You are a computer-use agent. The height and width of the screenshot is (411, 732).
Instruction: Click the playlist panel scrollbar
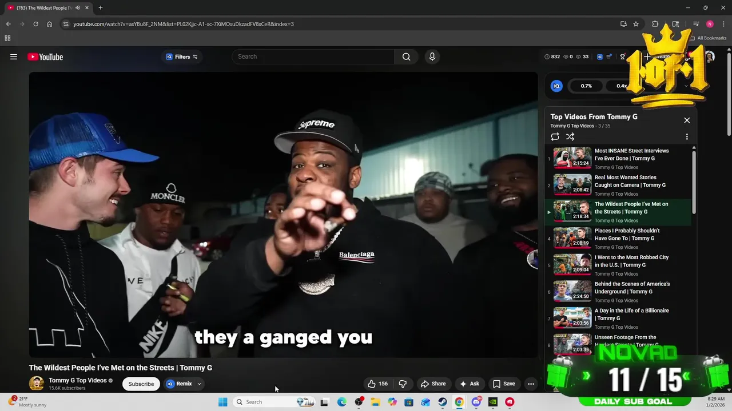coord(694,182)
